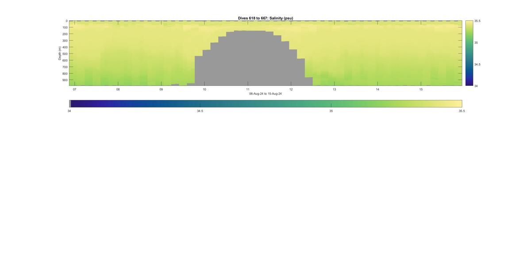This screenshot has height=275, width=531.
Task: Pick the '35.5' label on the vertical colorbar
Action: click(x=477, y=21)
